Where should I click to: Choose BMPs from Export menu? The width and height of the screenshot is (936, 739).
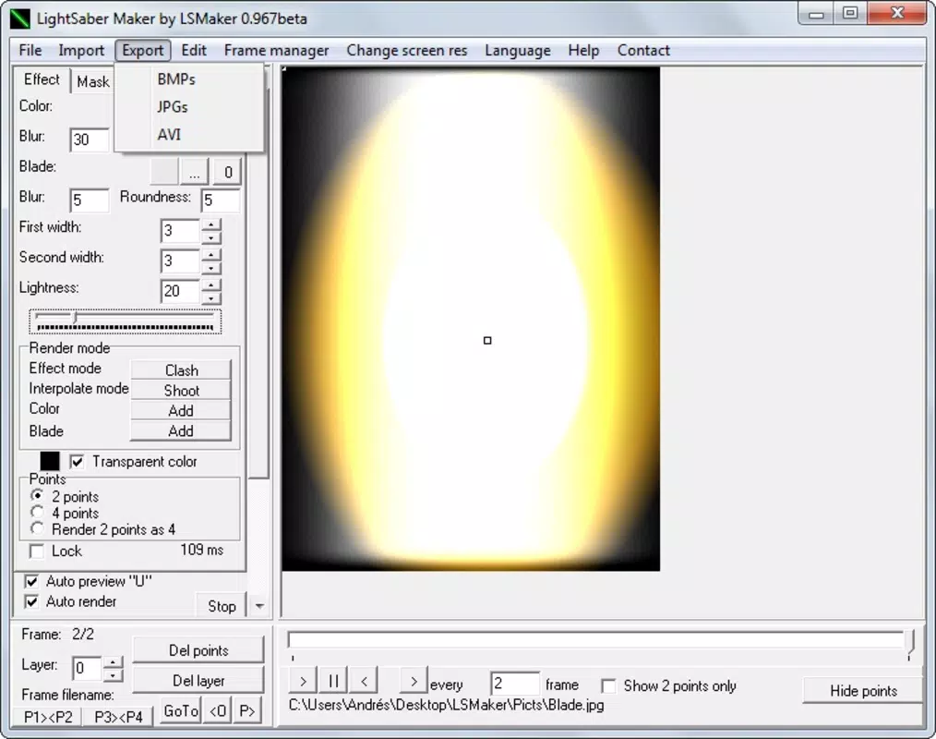[176, 79]
